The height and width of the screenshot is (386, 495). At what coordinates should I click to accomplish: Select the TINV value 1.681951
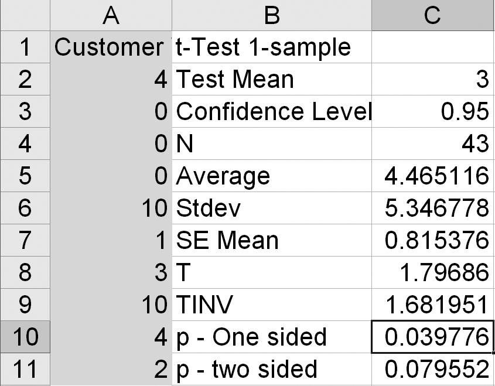click(432, 305)
